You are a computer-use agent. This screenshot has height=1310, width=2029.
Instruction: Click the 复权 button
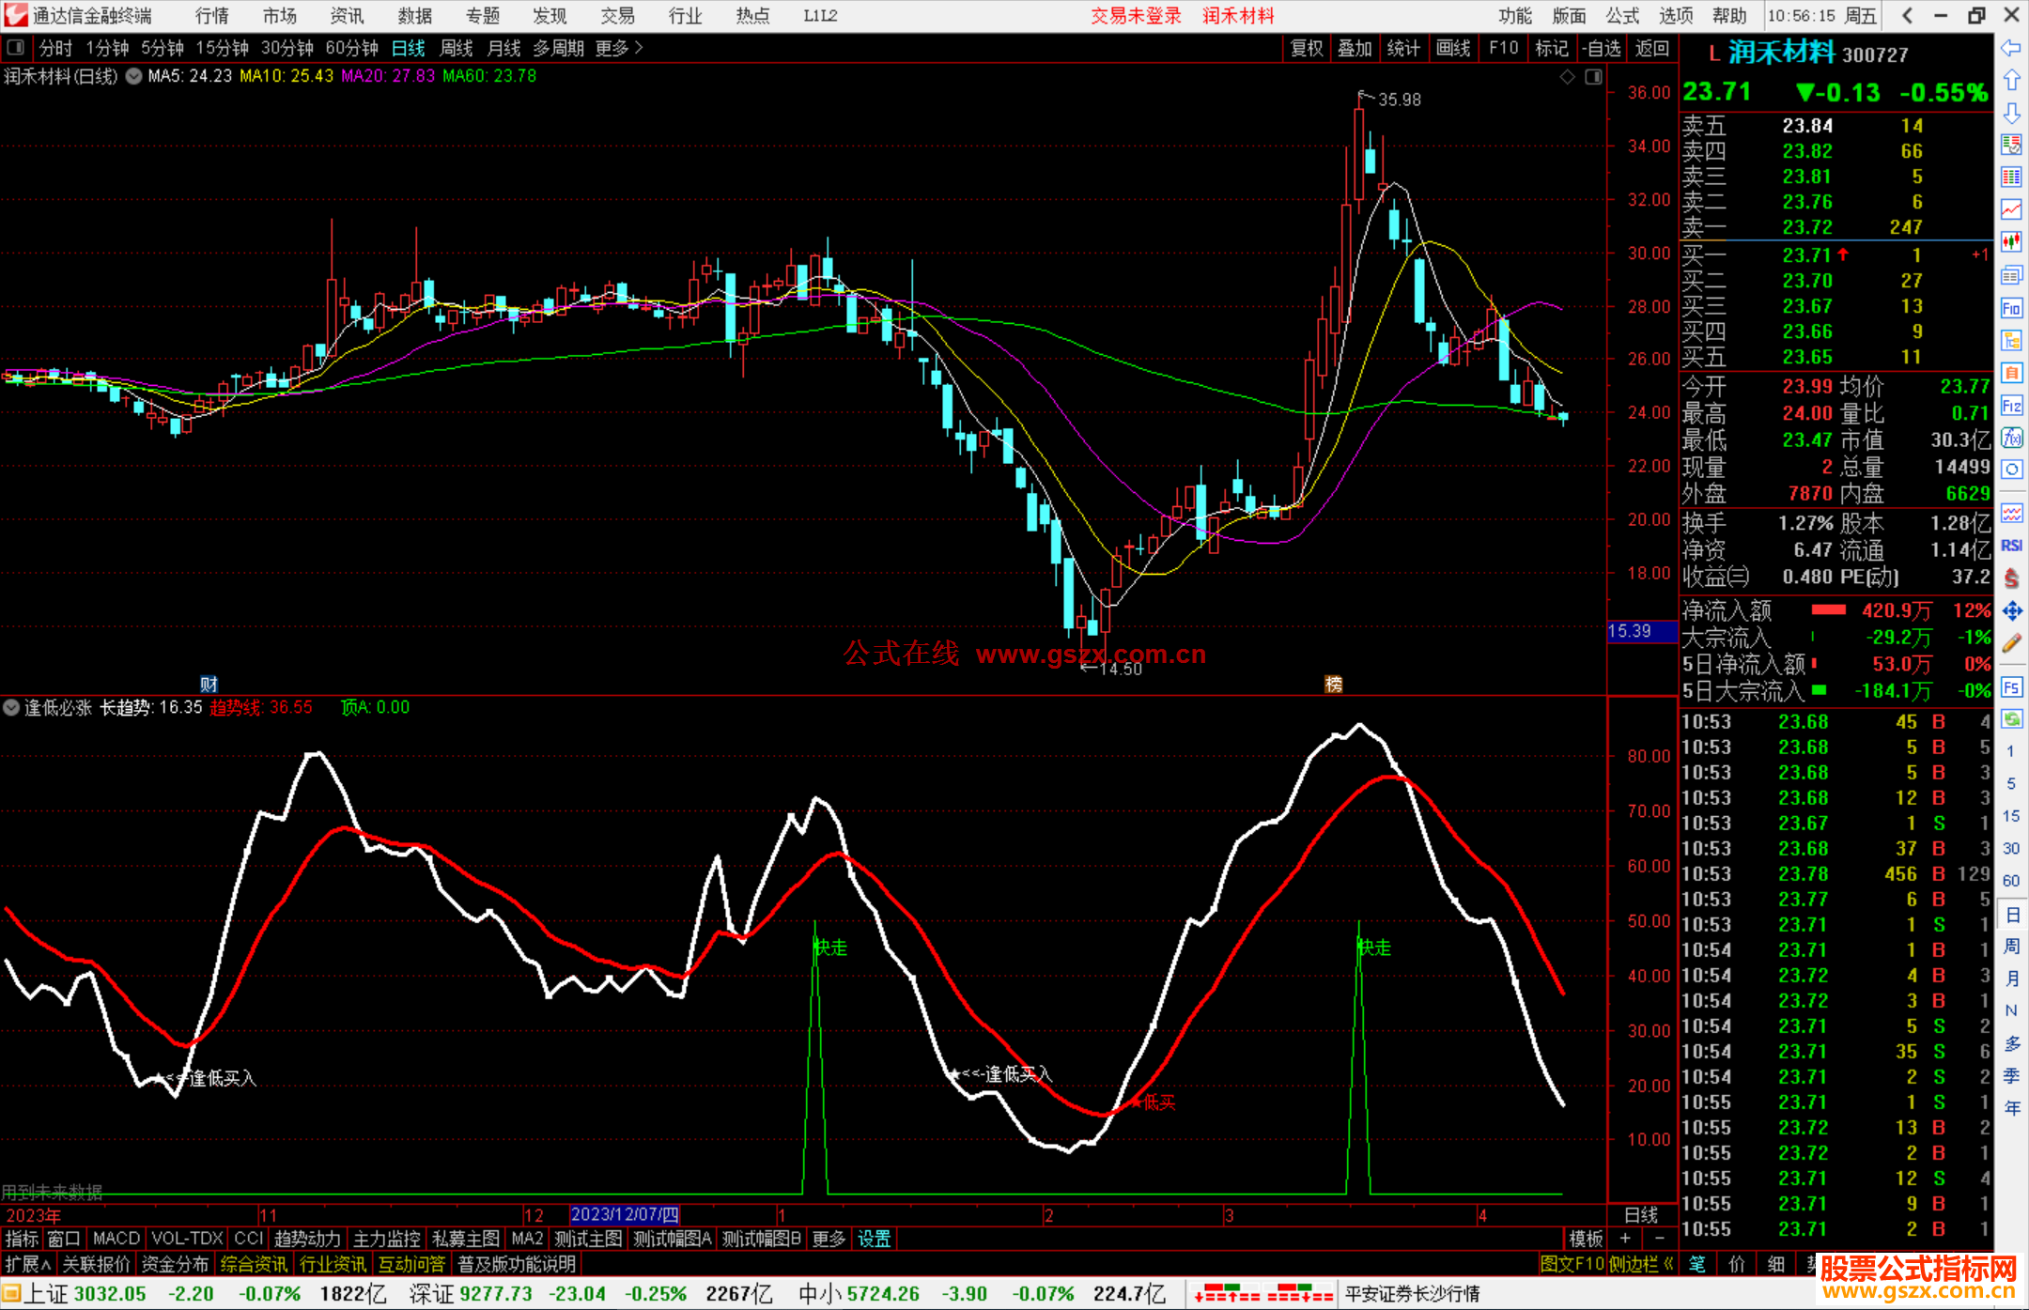(x=1306, y=48)
